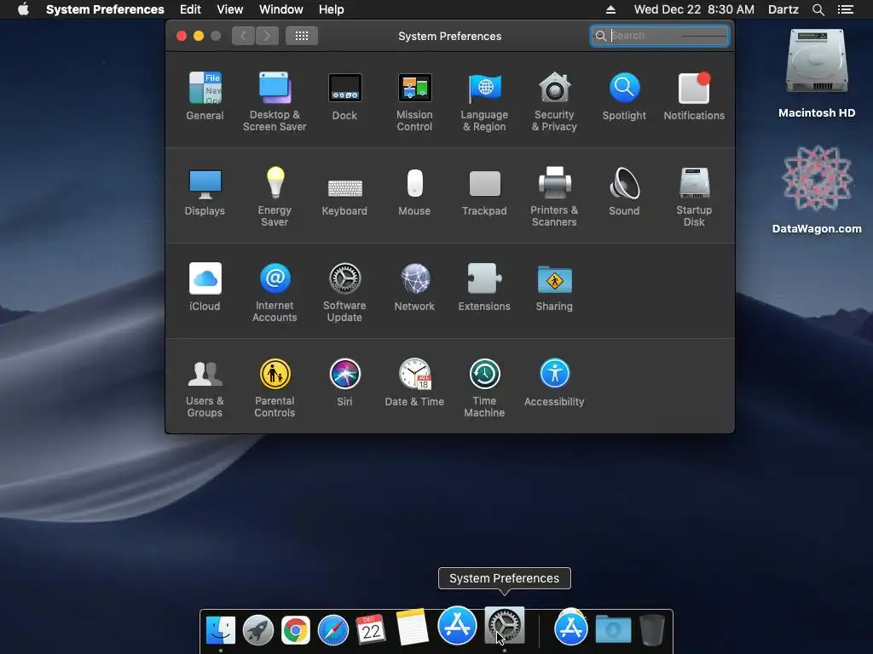Open the Dock preference pane
The width and height of the screenshot is (873, 654).
pyautogui.click(x=344, y=96)
